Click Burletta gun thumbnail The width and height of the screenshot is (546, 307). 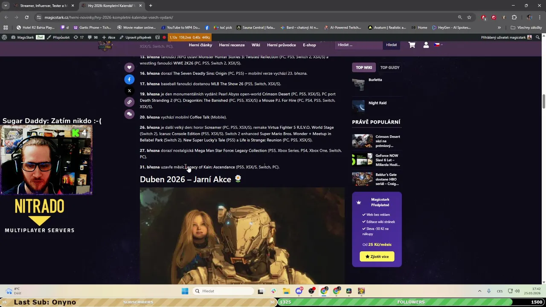(359, 84)
